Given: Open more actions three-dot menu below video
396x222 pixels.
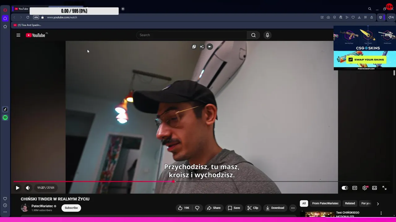Looking at the screenshot, I should 293,208.
